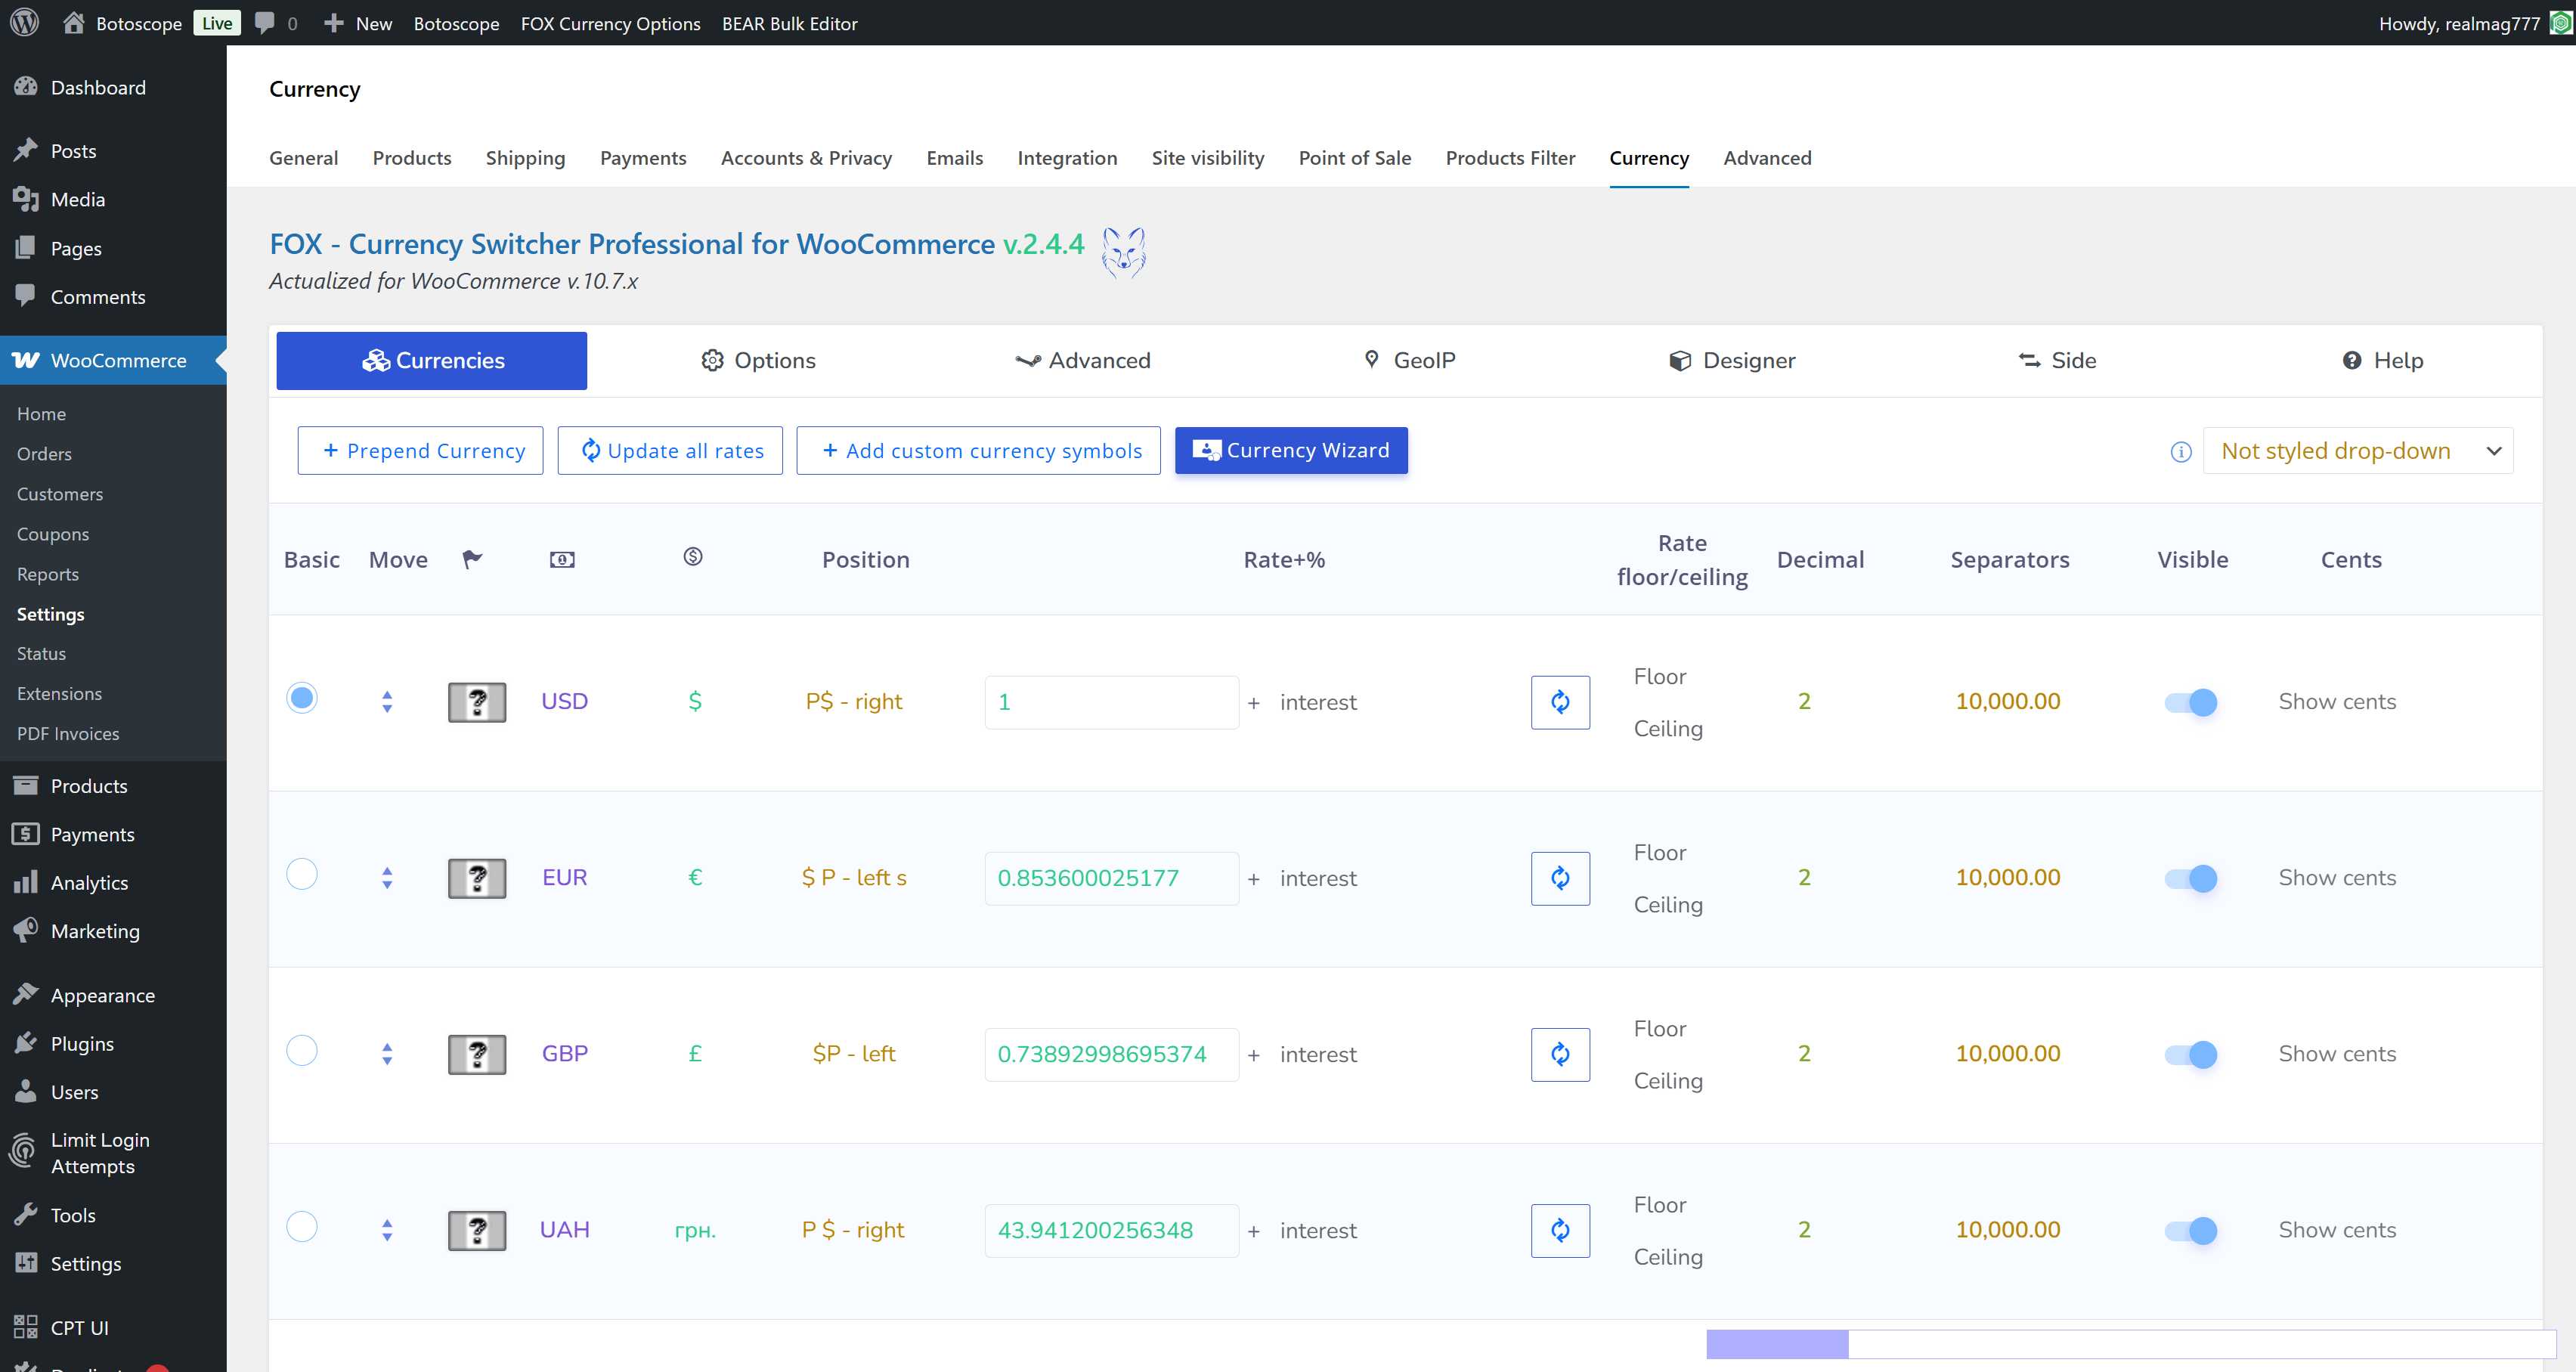This screenshot has width=2576, height=1372.
Task: Switch to the GeoIP tab
Action: click(1409, 360)
